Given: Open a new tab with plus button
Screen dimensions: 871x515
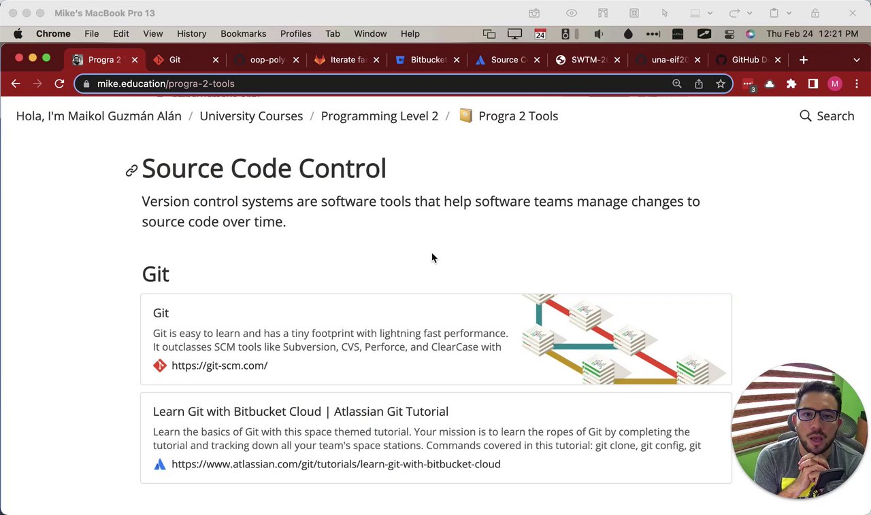Looking at the screenshot, I should [x=804, y=60].
